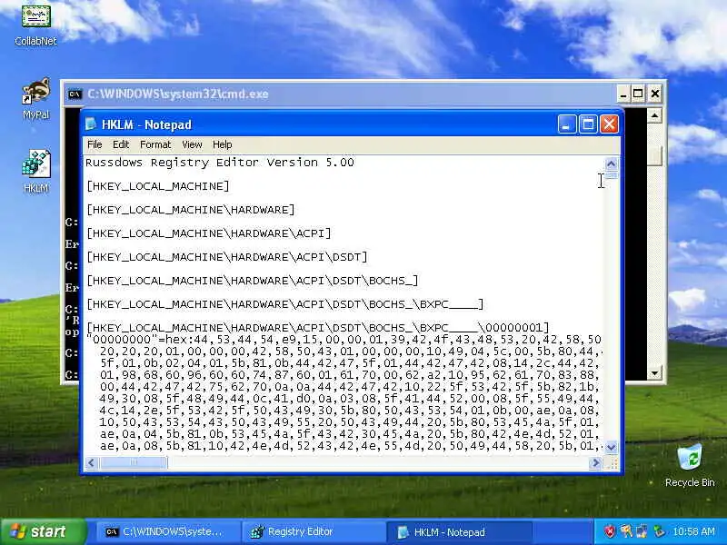
Task: Click Notepad vertical scrollbar up arrow
Action: (611, 163)
